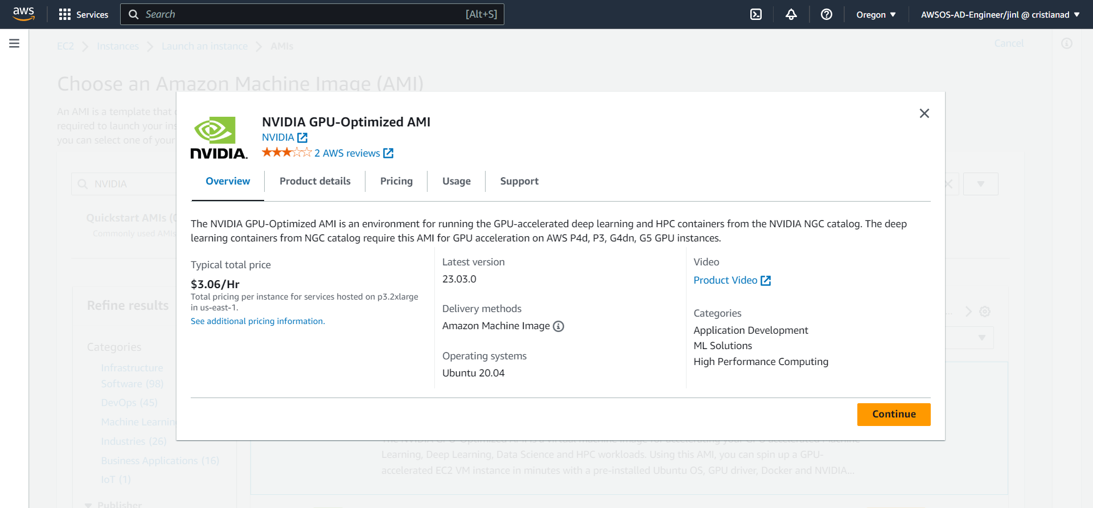Open the Product Video link

point(732,280)
